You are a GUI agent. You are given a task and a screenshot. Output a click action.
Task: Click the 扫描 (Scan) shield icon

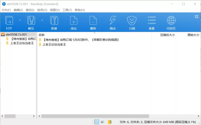pos(132,21)
